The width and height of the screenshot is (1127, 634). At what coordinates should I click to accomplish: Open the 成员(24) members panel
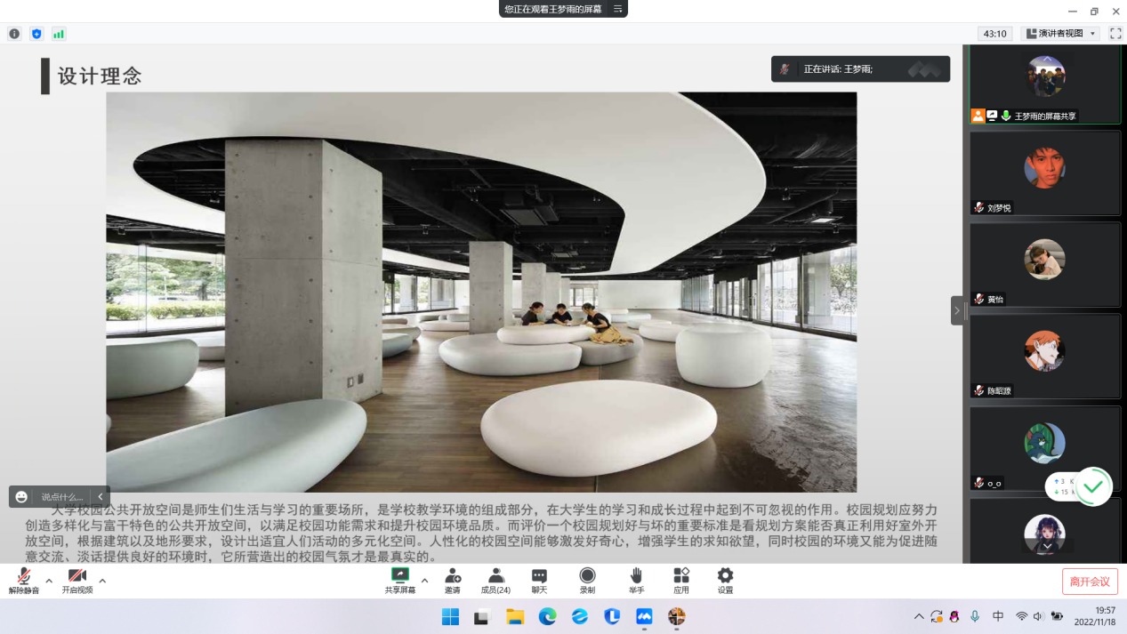pyautogui.click(x=495, y=581)
